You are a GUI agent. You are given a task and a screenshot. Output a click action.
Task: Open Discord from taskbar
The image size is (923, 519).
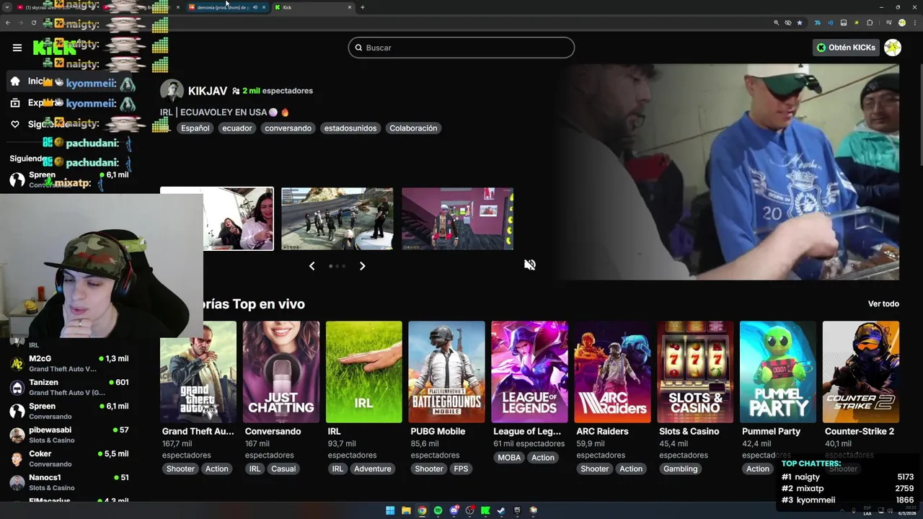pos(454,510)
